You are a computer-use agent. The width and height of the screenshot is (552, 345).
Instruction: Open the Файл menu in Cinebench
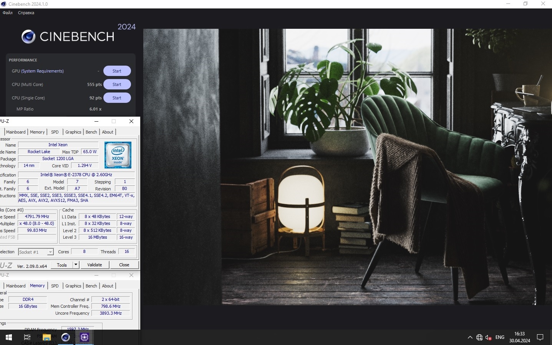tap(8, 13)
